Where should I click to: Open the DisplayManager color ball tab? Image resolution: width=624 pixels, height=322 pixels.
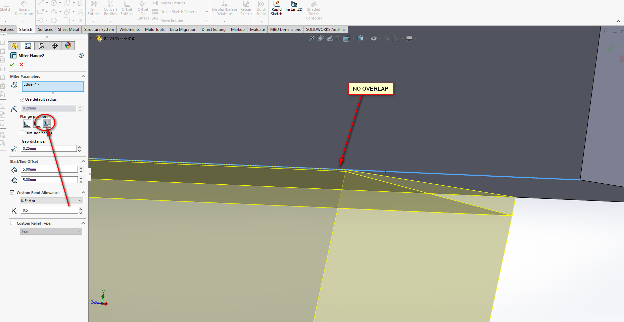68,46
